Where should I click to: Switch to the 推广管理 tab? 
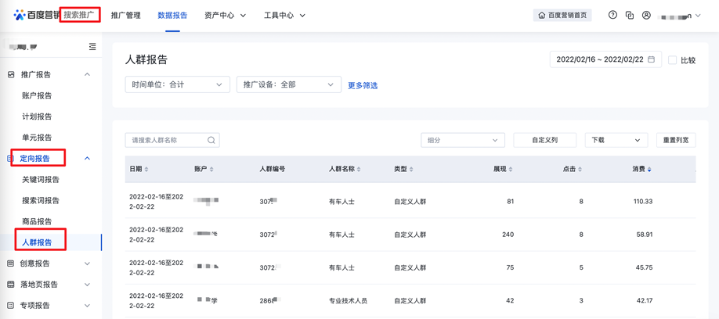point(125,16)
